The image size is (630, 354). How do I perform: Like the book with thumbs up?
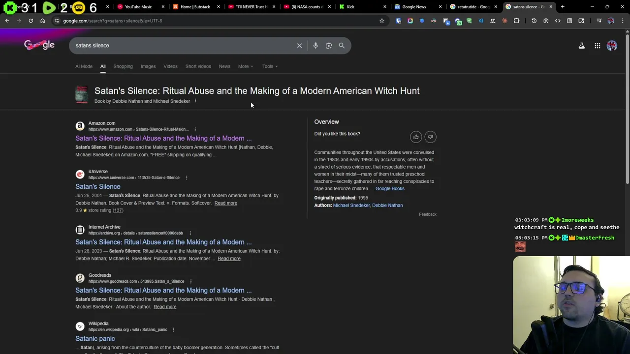(x=416, y=137)
